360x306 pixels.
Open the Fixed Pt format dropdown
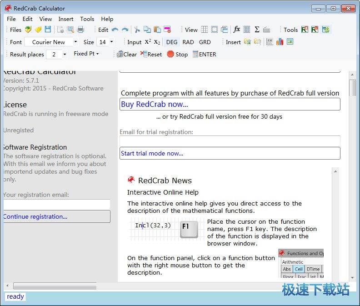coord(86,54)
